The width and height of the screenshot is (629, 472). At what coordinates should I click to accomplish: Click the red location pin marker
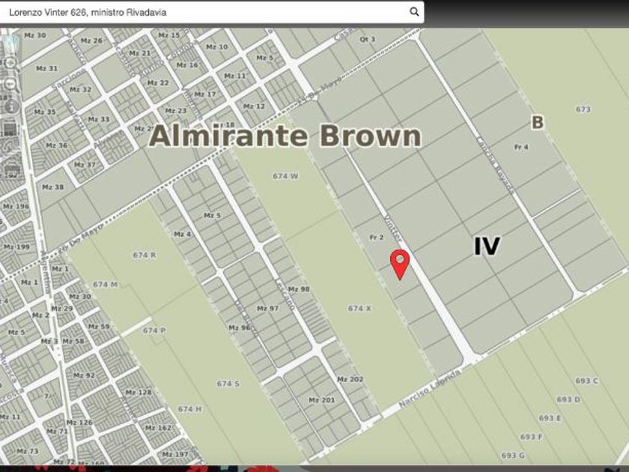[400, 264]
